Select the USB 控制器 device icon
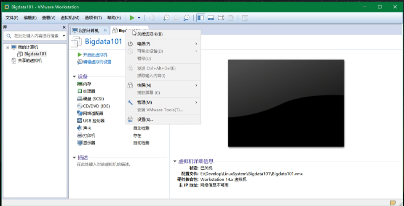 (80, 121)
